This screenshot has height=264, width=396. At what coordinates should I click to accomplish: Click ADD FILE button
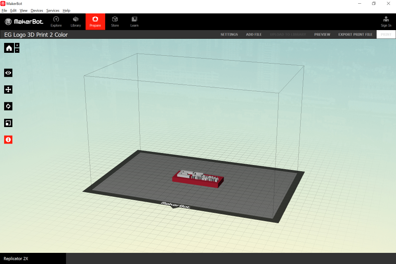(x=254, y=34)
